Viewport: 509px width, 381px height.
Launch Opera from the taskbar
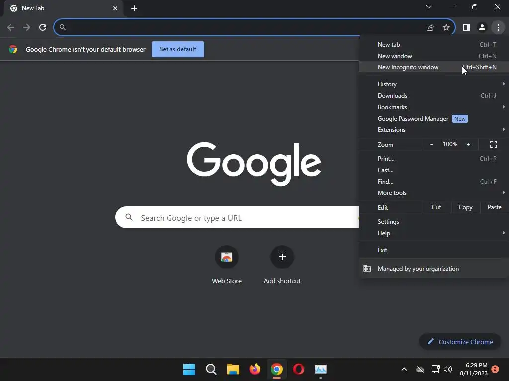tap(299, 369)
